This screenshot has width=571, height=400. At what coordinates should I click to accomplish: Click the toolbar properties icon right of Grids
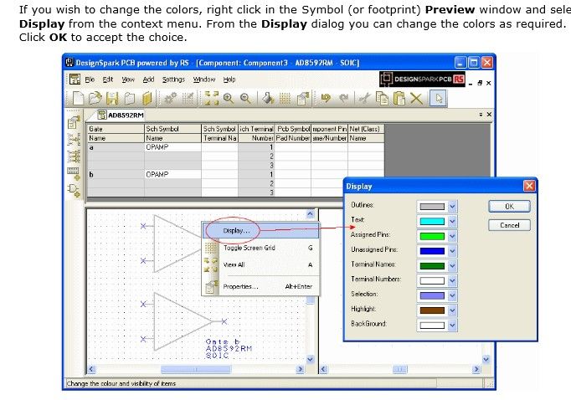[302, 98]
